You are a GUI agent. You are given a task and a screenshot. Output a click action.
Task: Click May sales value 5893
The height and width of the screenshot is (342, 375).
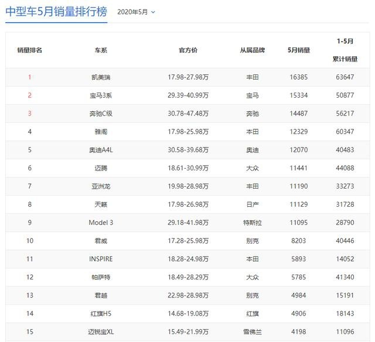(299, 259)
